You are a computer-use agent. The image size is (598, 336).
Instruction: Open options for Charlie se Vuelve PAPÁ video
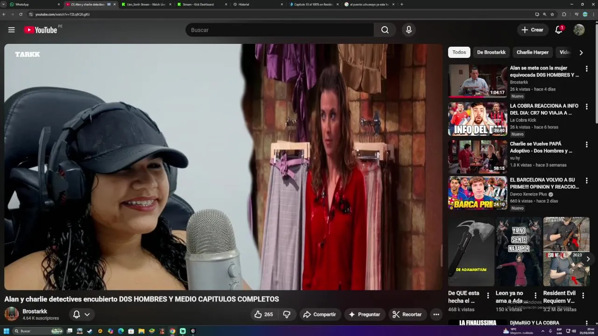[586, 145]
